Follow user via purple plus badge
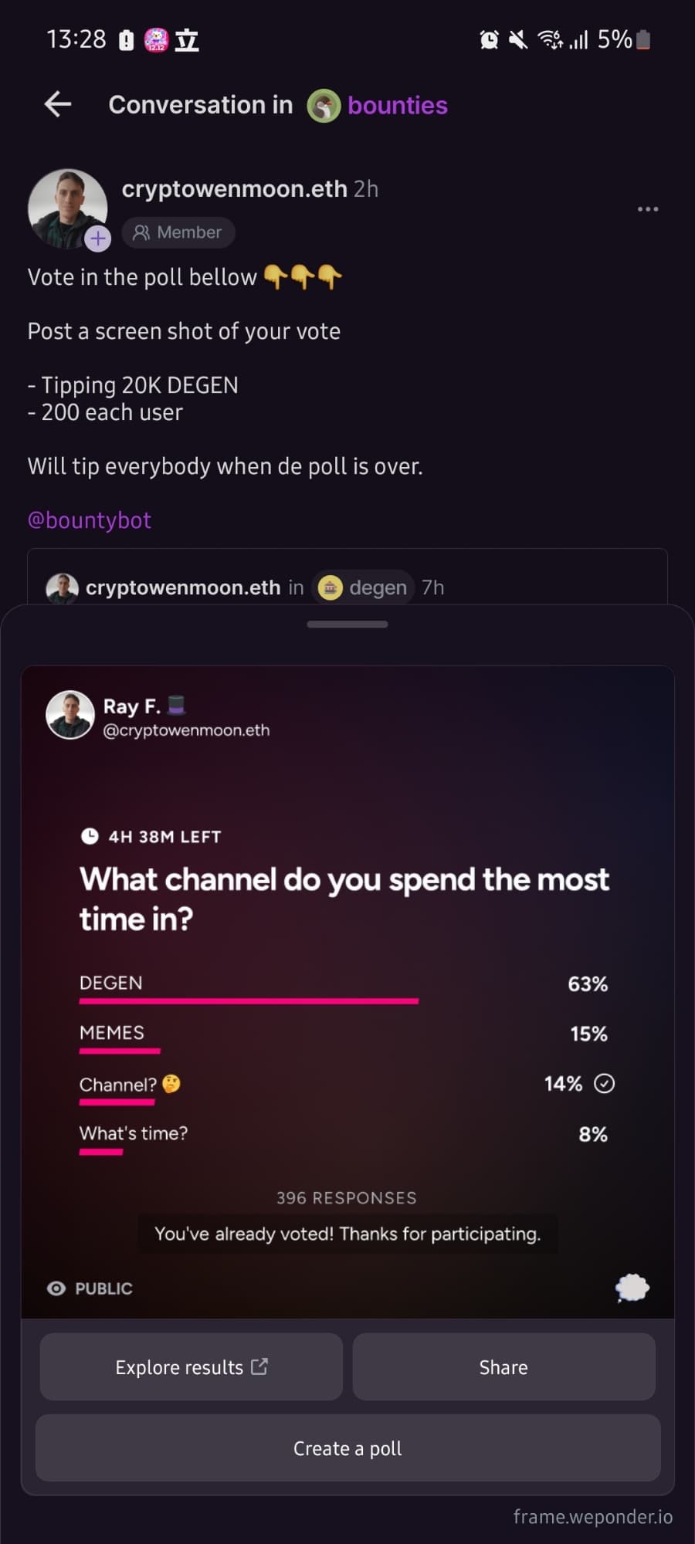695x1544 pixels. click(97, 239)
